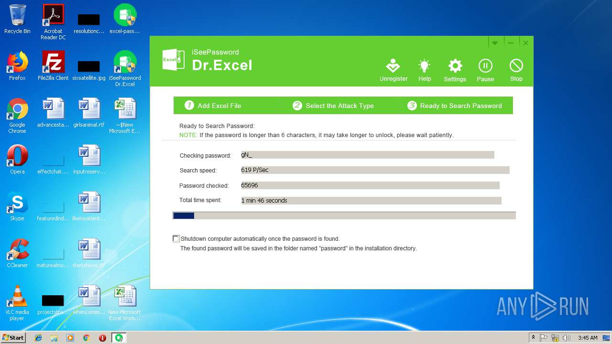Open New Microsoft Excel Worksheet desktop file
This screenshot has height=344, width=612.
coord(125,303)
